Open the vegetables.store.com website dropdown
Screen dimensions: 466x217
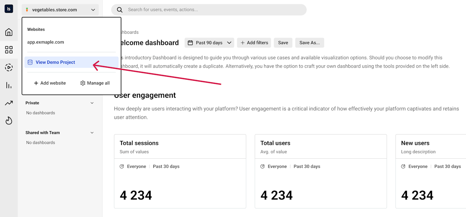[60, 10]
